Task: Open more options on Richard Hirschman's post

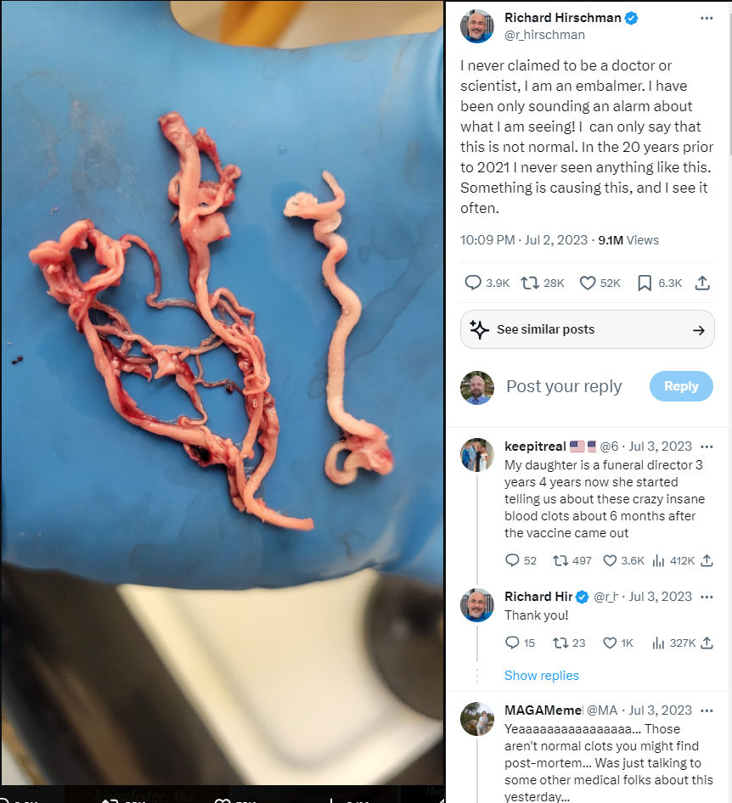Action: point(707,19)
